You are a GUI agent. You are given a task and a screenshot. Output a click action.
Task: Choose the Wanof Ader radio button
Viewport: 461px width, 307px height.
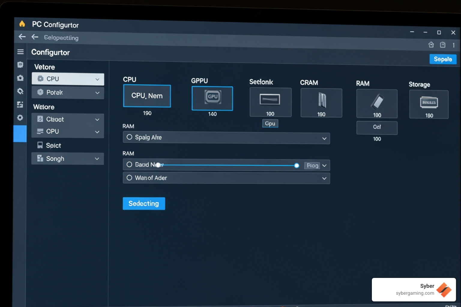(129, 177)
